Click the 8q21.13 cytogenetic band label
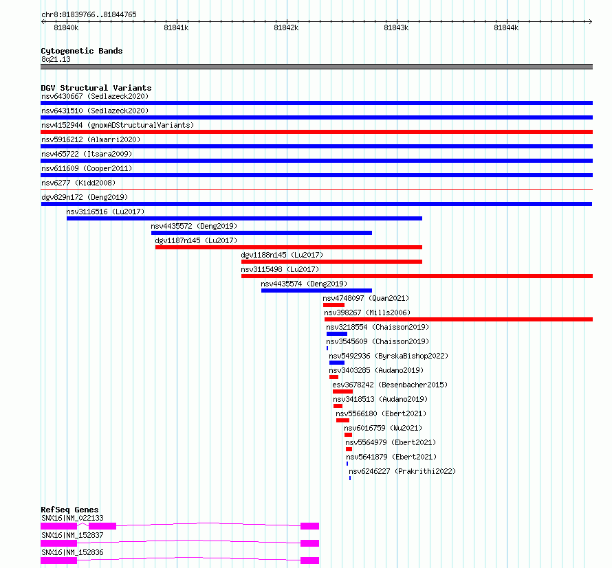Image resolution: width=612 pixels, height=568 pixels. (56, 59)
